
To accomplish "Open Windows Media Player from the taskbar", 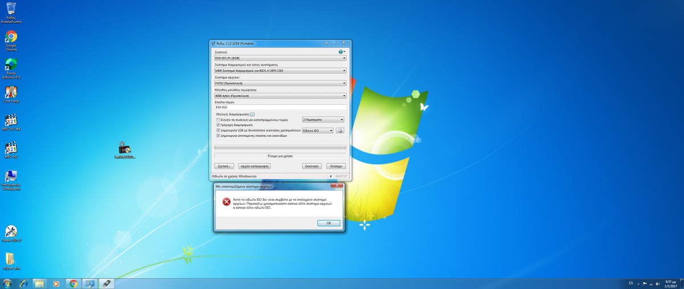I will (x=56, y=283).
